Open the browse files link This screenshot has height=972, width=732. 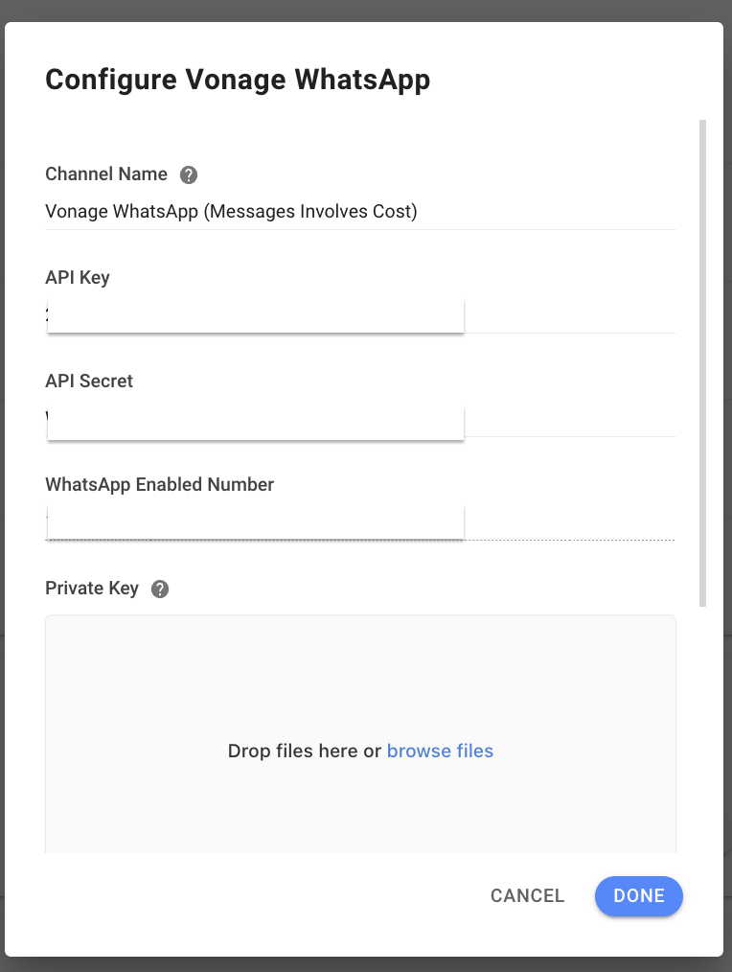point(440,751)
